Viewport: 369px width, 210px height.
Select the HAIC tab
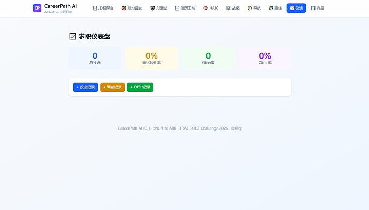(x=211, y=8)
